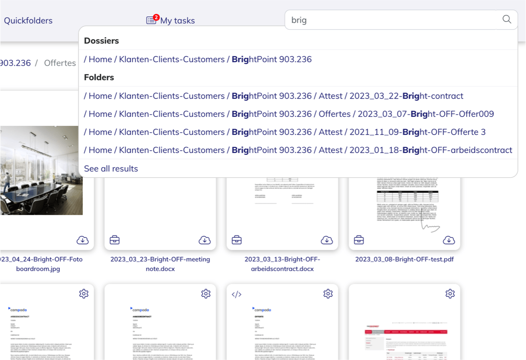Open 2021_11_09-Bright-OFF-Offerte 3 folder result

coord(284,132)
